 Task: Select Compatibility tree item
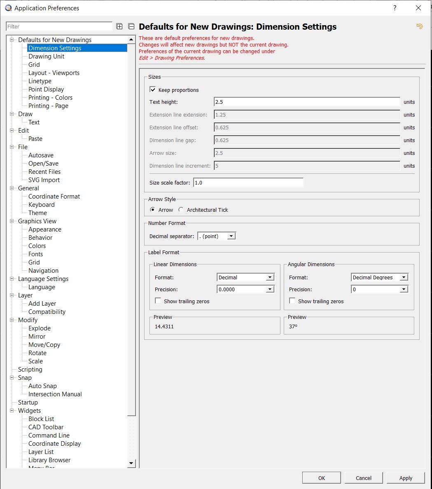tap(47, 312)
